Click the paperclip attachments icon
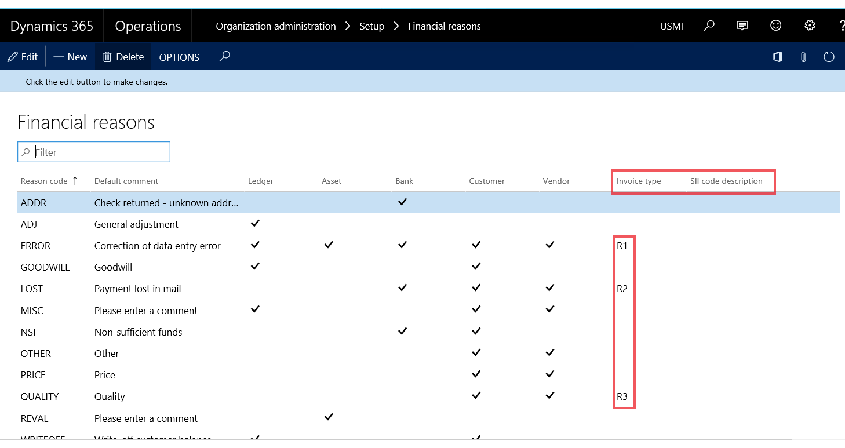This screenshot has width=845, height=448. [803, 57]
